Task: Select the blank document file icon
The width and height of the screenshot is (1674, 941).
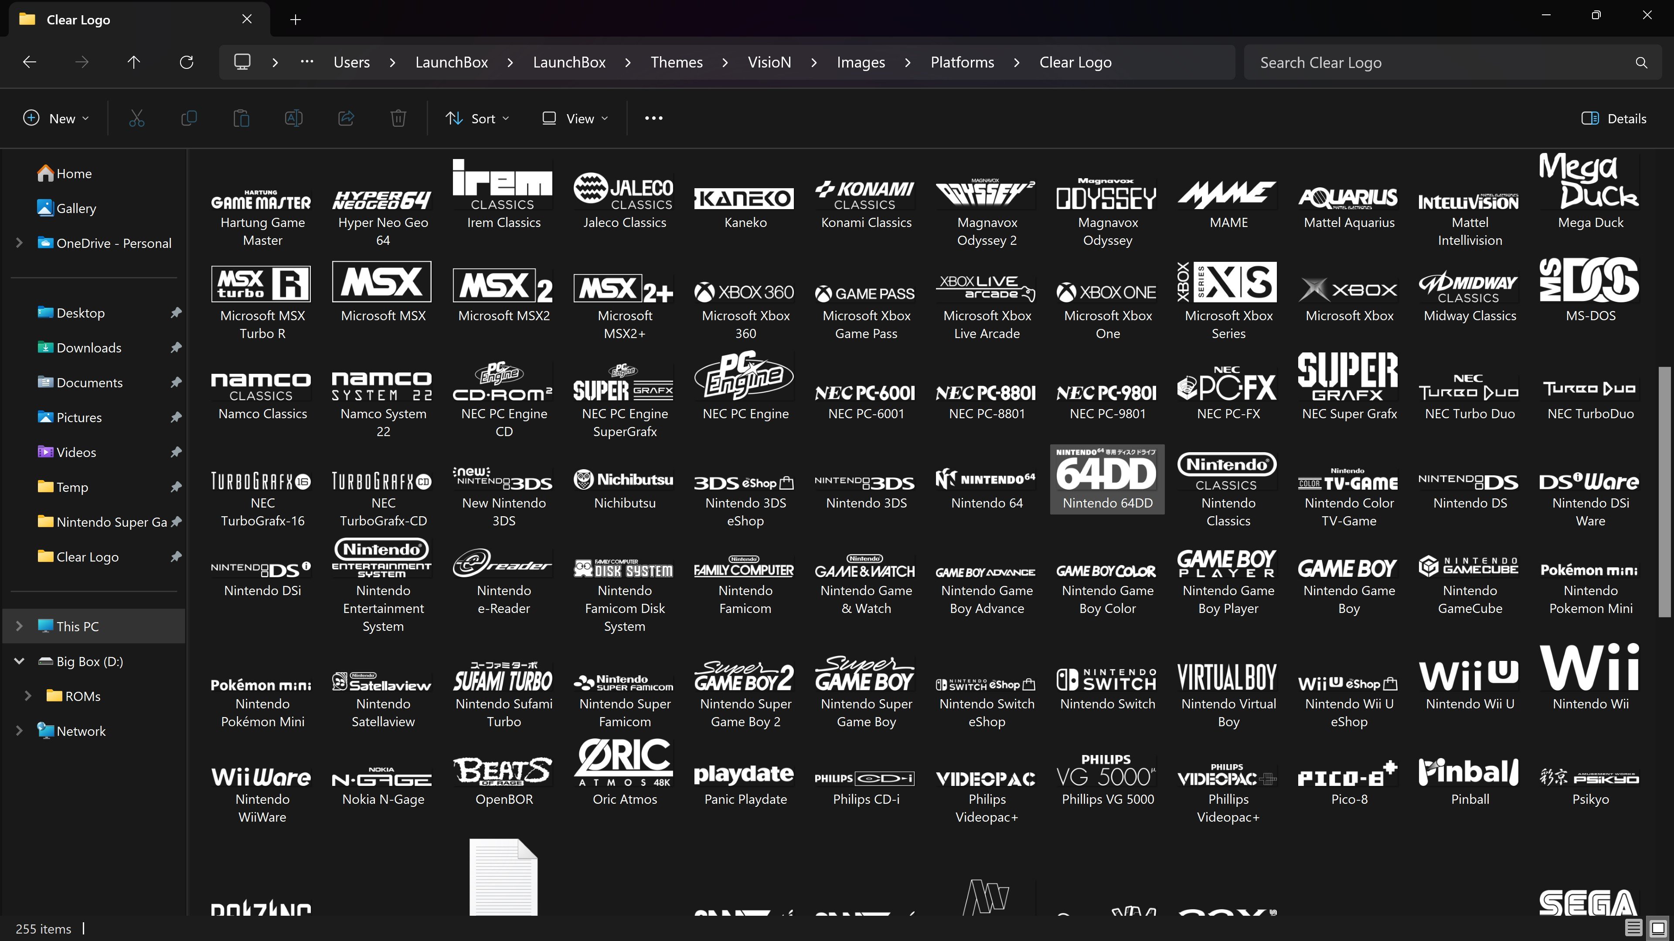Action: click(504, 877)
